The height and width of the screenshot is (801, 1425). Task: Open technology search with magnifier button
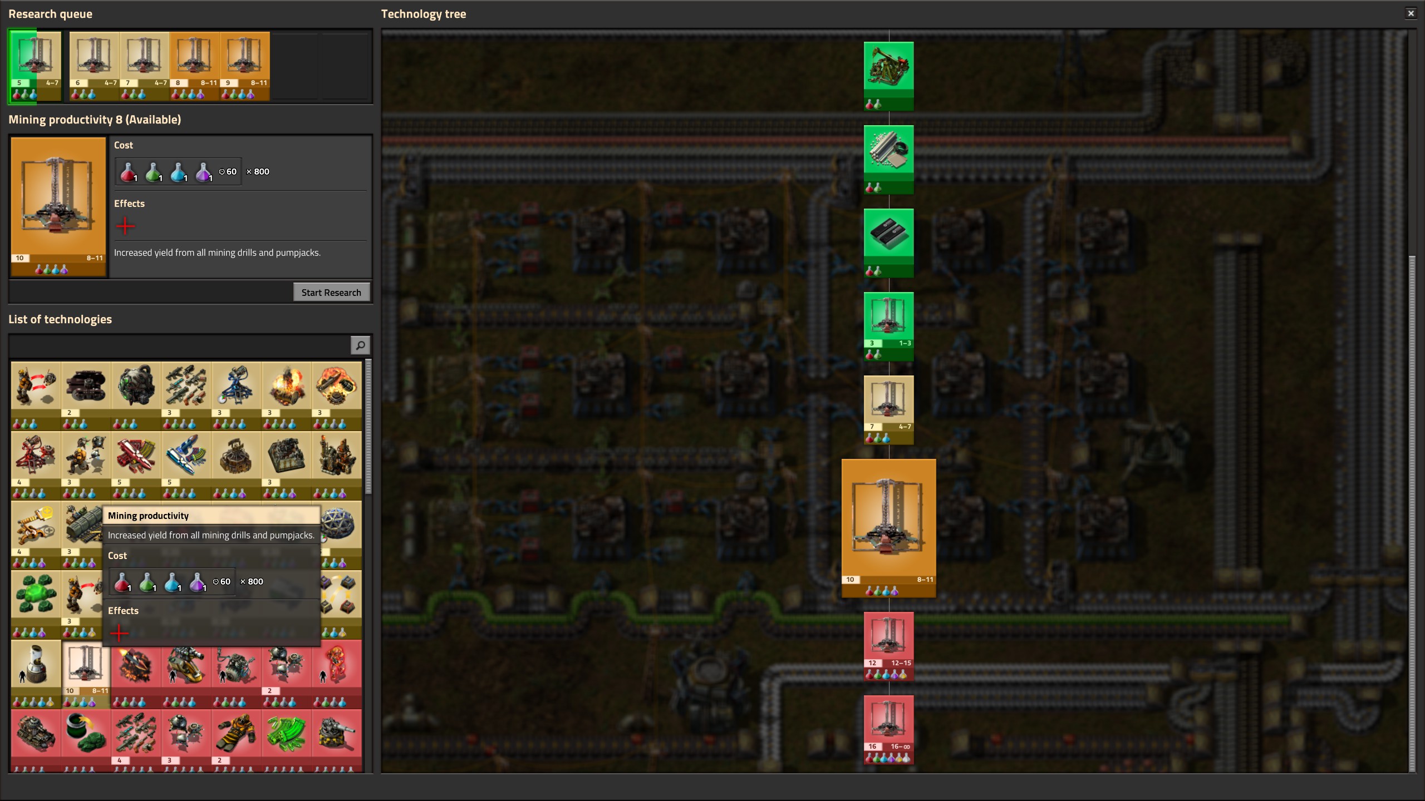360,345
